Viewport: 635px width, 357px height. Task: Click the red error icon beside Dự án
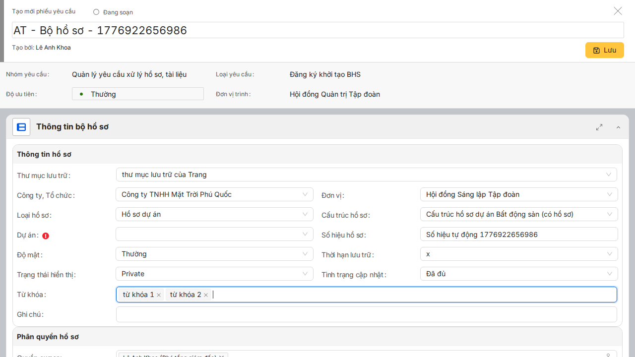[46, 236]
